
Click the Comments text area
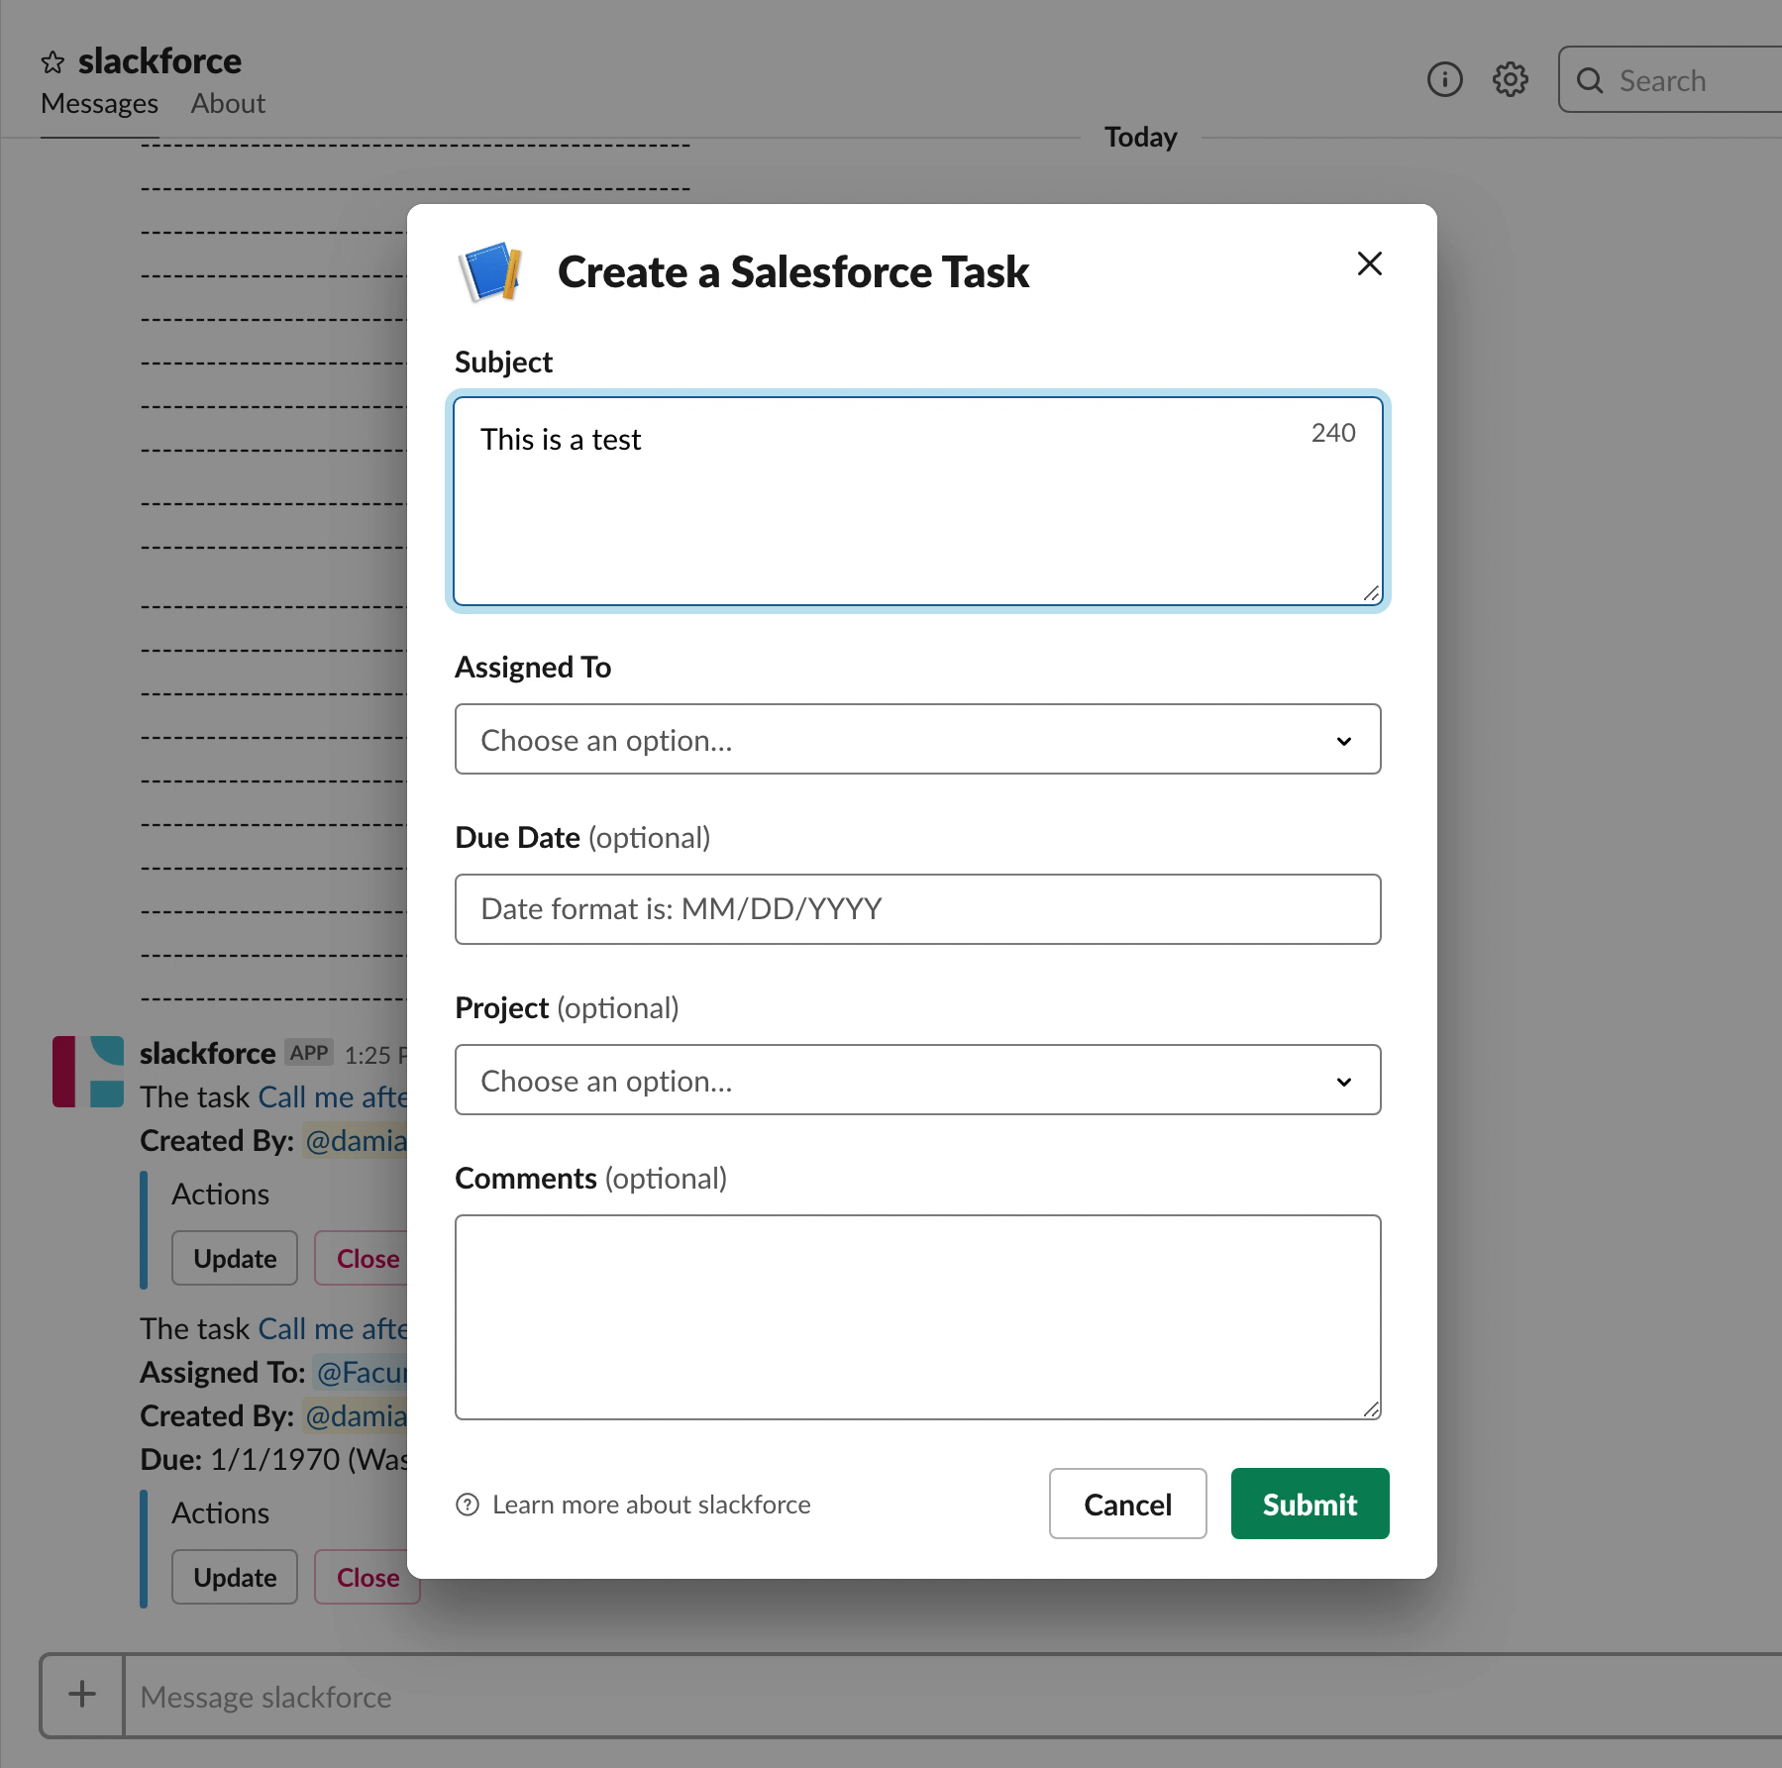917,1317
